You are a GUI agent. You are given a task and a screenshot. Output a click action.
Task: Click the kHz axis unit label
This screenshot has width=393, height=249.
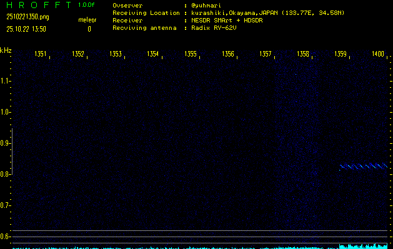tap(6, 50)
